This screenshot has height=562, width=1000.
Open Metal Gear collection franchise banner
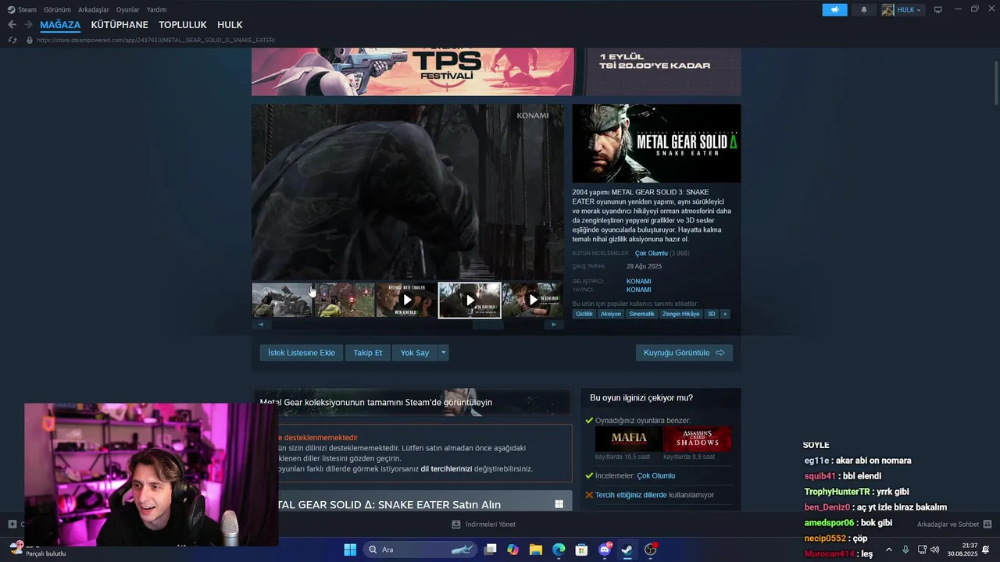click(412, 402)
